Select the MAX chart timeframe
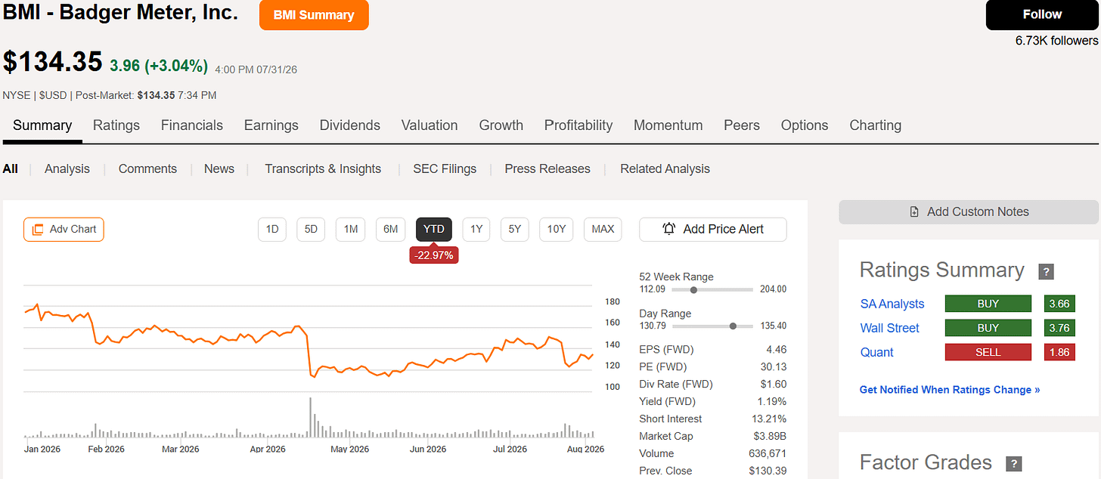The height and width of the screenshot is (479, 1101). click(x=603, y=229)
